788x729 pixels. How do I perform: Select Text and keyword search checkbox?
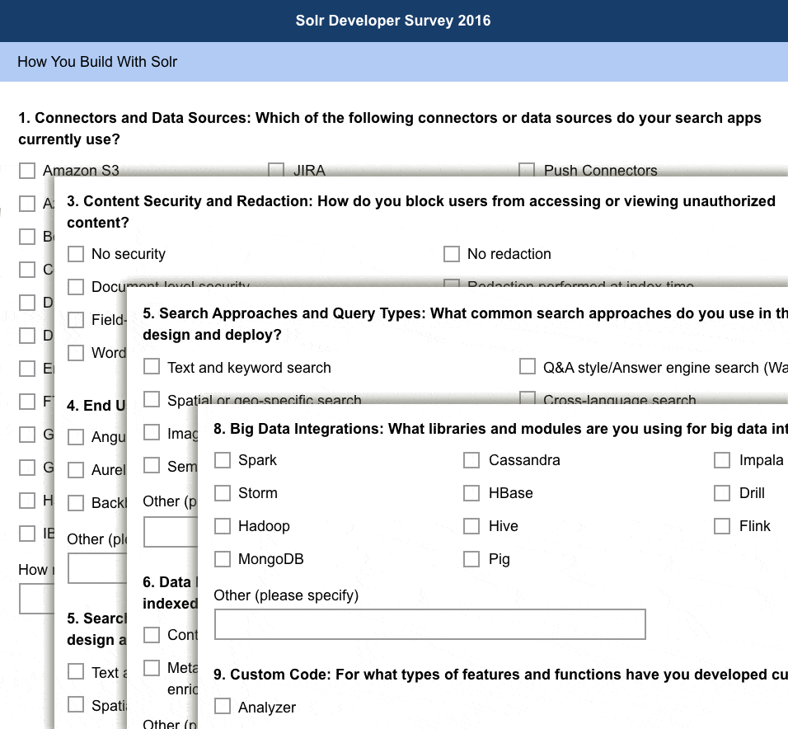click(152, 366)
